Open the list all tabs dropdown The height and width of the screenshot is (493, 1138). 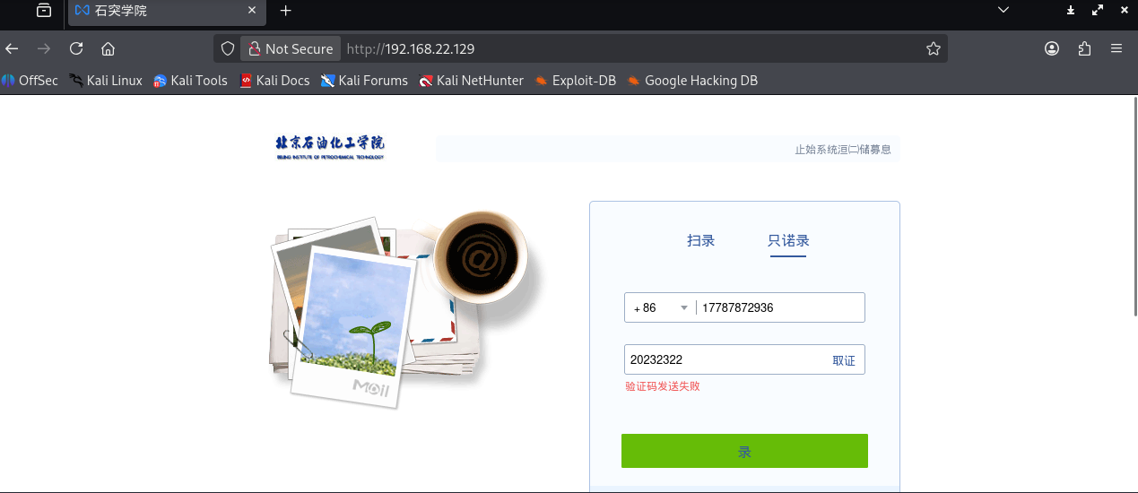(1003, 10)
